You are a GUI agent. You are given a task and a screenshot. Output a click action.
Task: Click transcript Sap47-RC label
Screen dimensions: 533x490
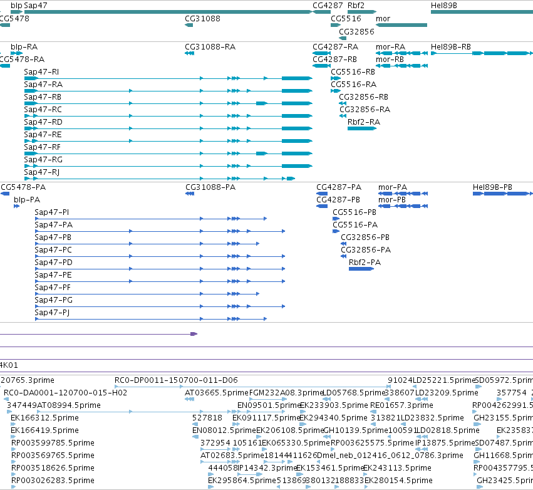[x=43, y=110]
